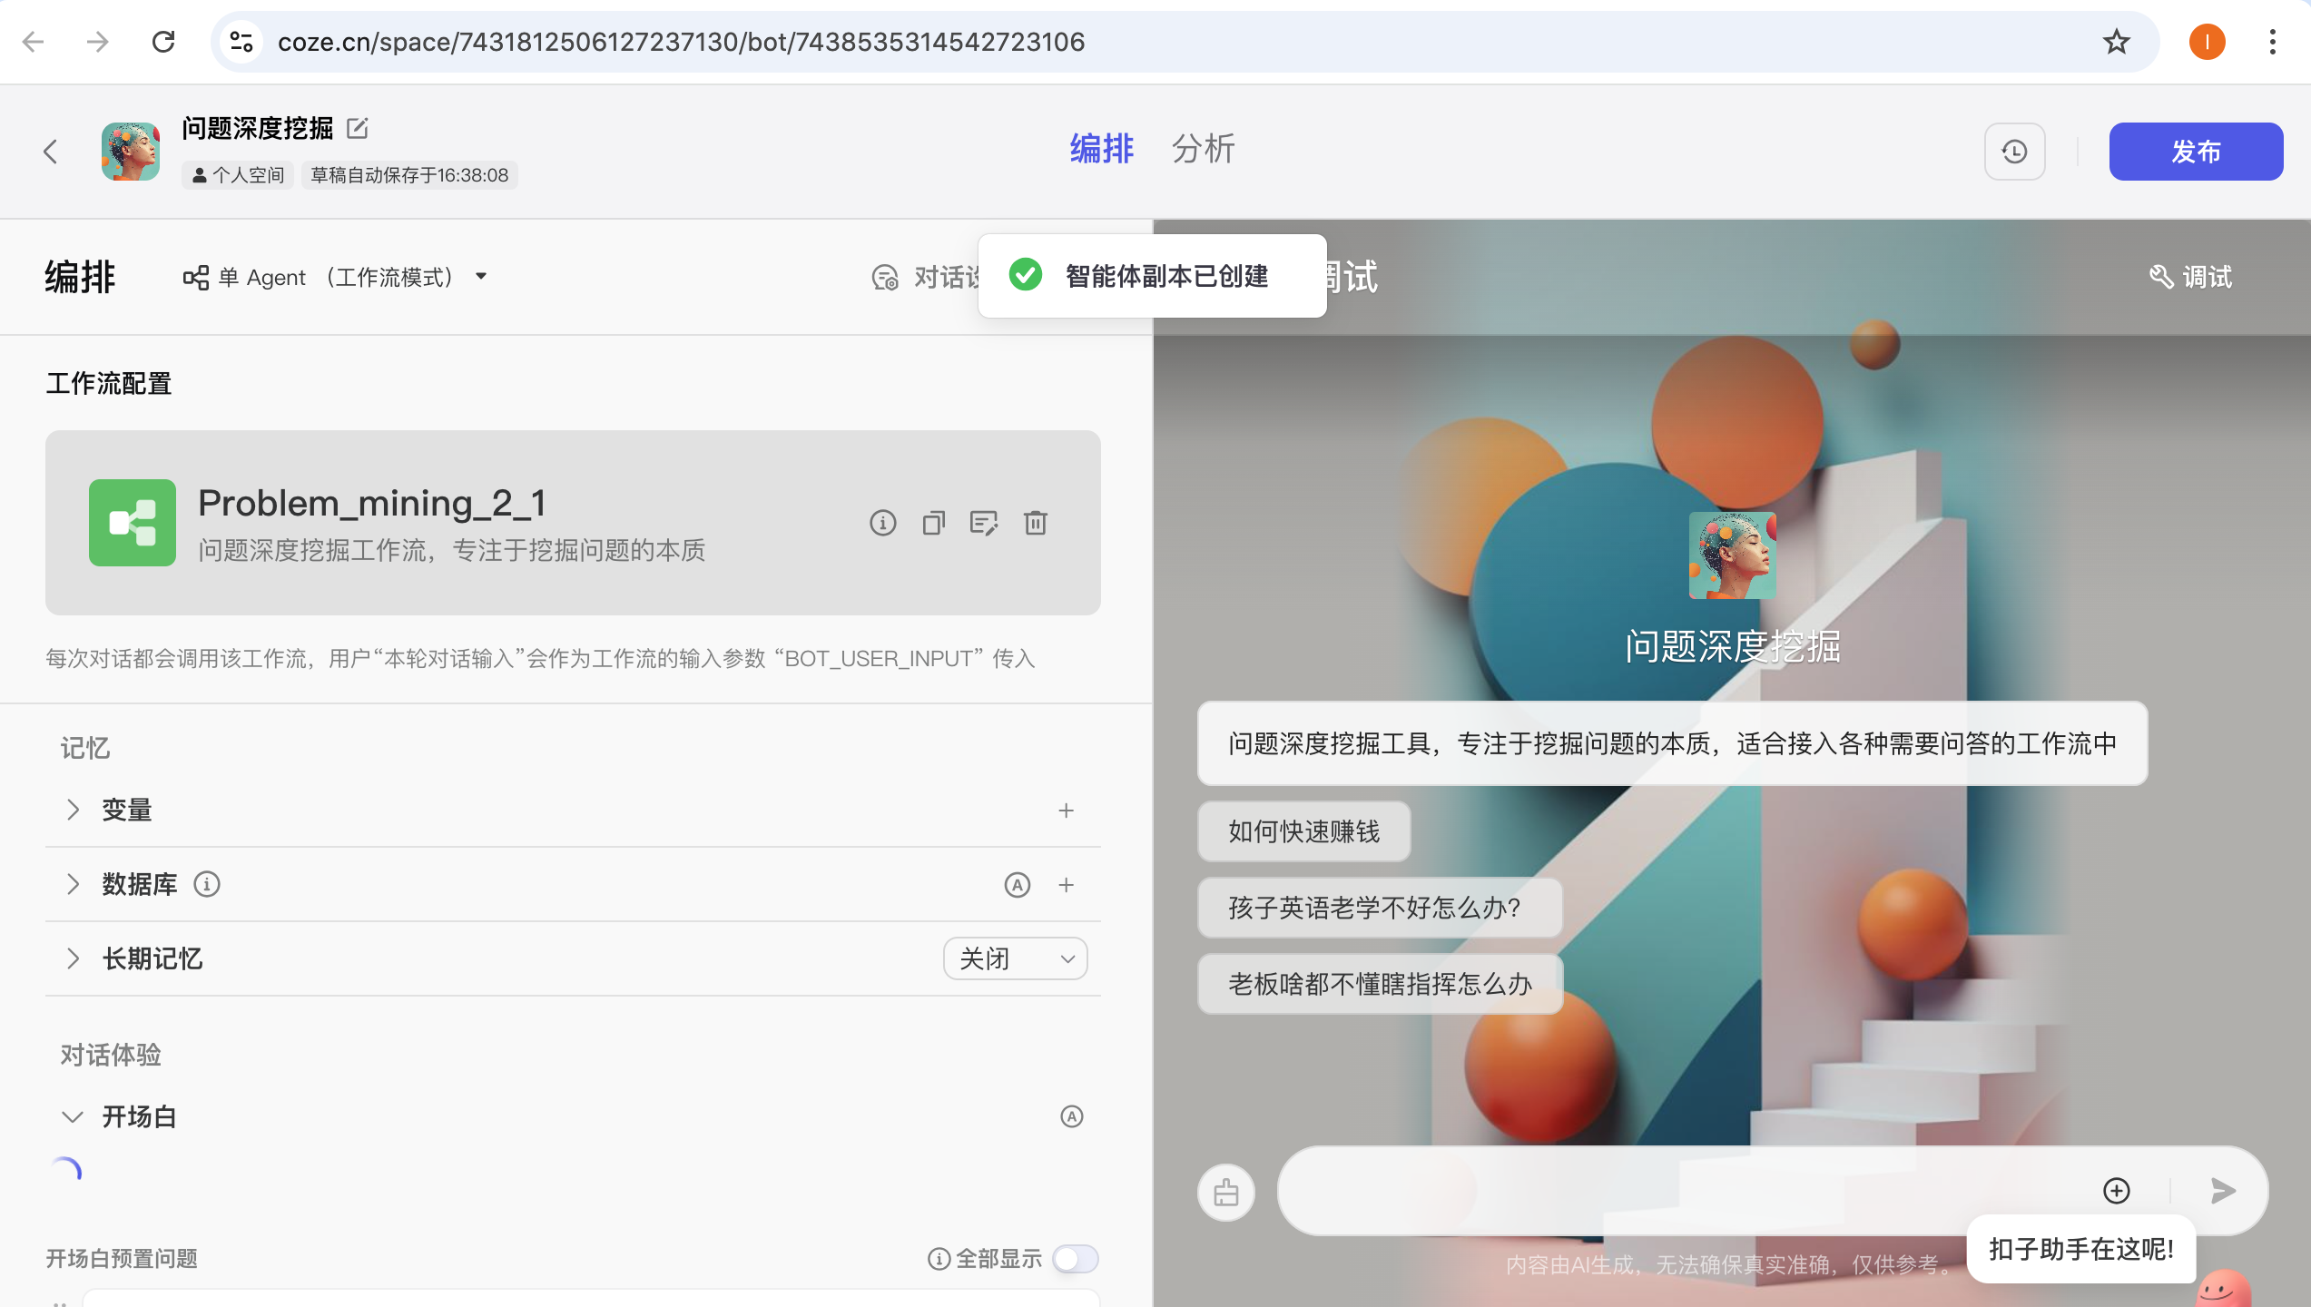Show info icon beside 全部显示

pyautogui.click(x=939, y=1259)
